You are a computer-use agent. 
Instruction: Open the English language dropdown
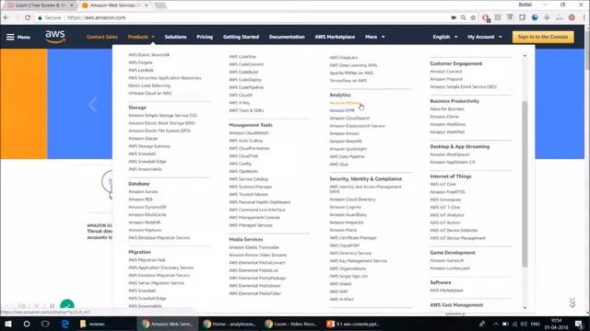(445, 37)
